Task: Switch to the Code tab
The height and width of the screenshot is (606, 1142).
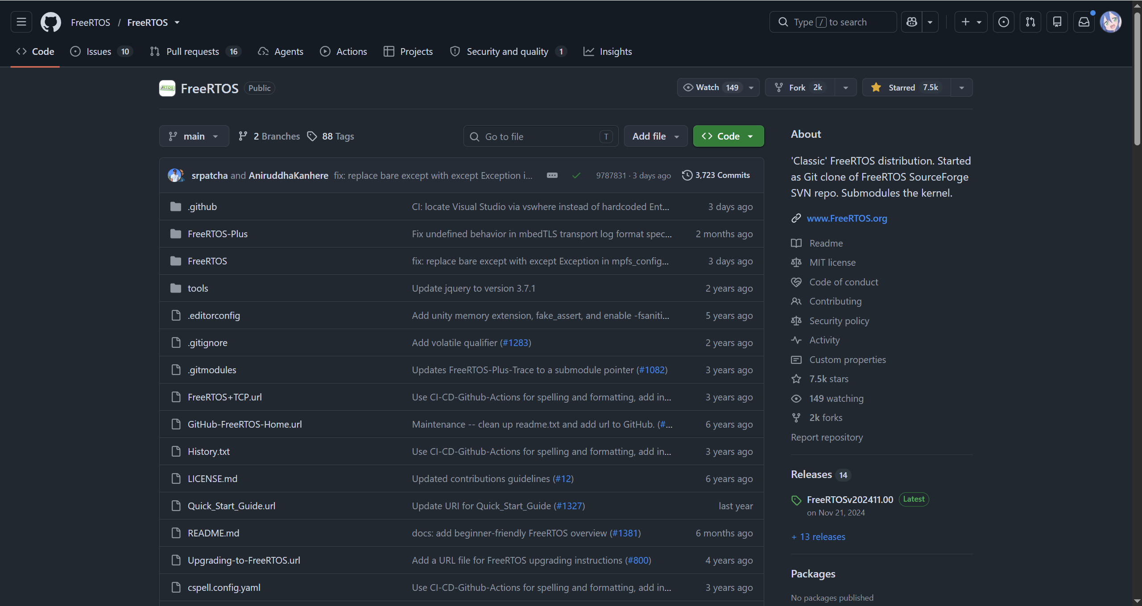Action: [x=35, y=51]
